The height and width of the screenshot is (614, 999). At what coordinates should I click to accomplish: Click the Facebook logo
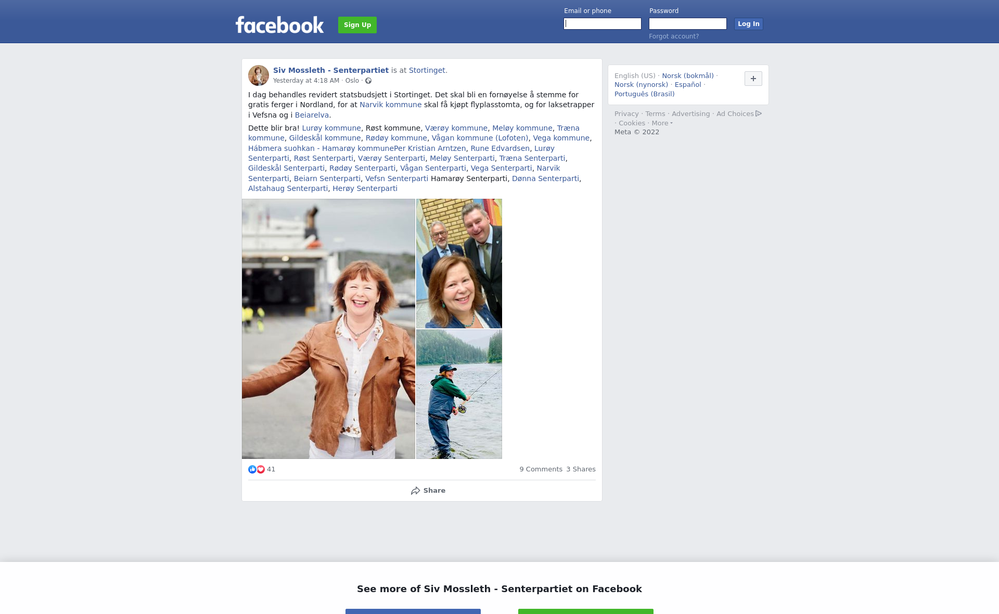(279, 24)
